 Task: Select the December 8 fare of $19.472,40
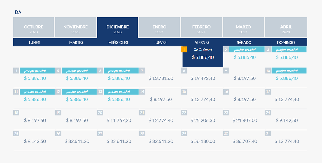(203, 78)
